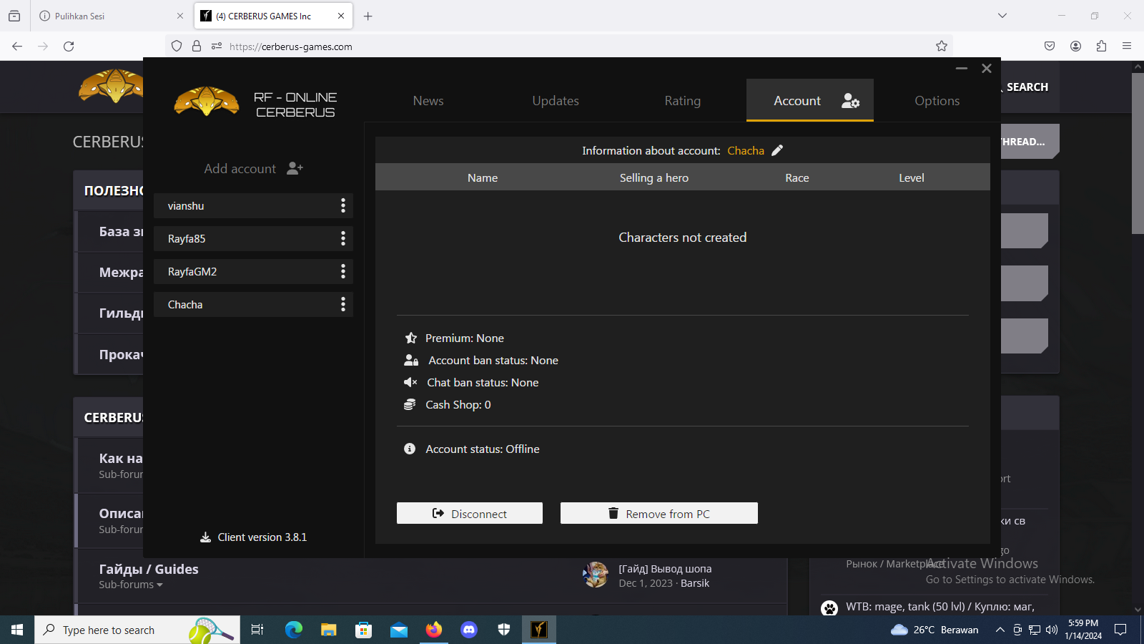Click the taskbar search box
This screenshot has height=644, width=1144.
137,630
